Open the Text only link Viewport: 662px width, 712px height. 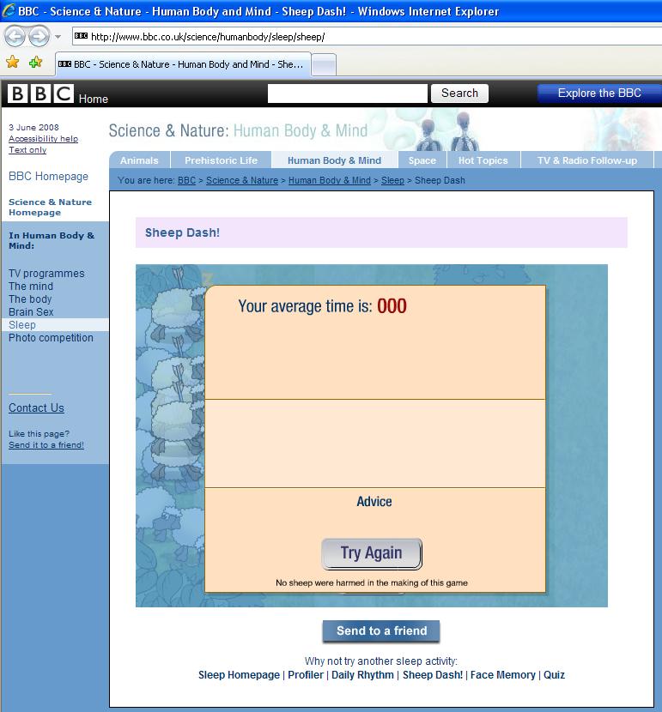[27, 150]
